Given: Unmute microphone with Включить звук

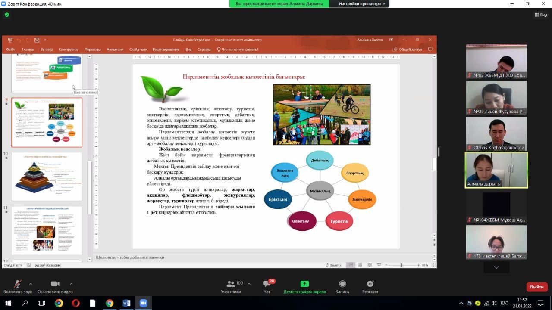Looking at the screenshot, I should (18, 286).
